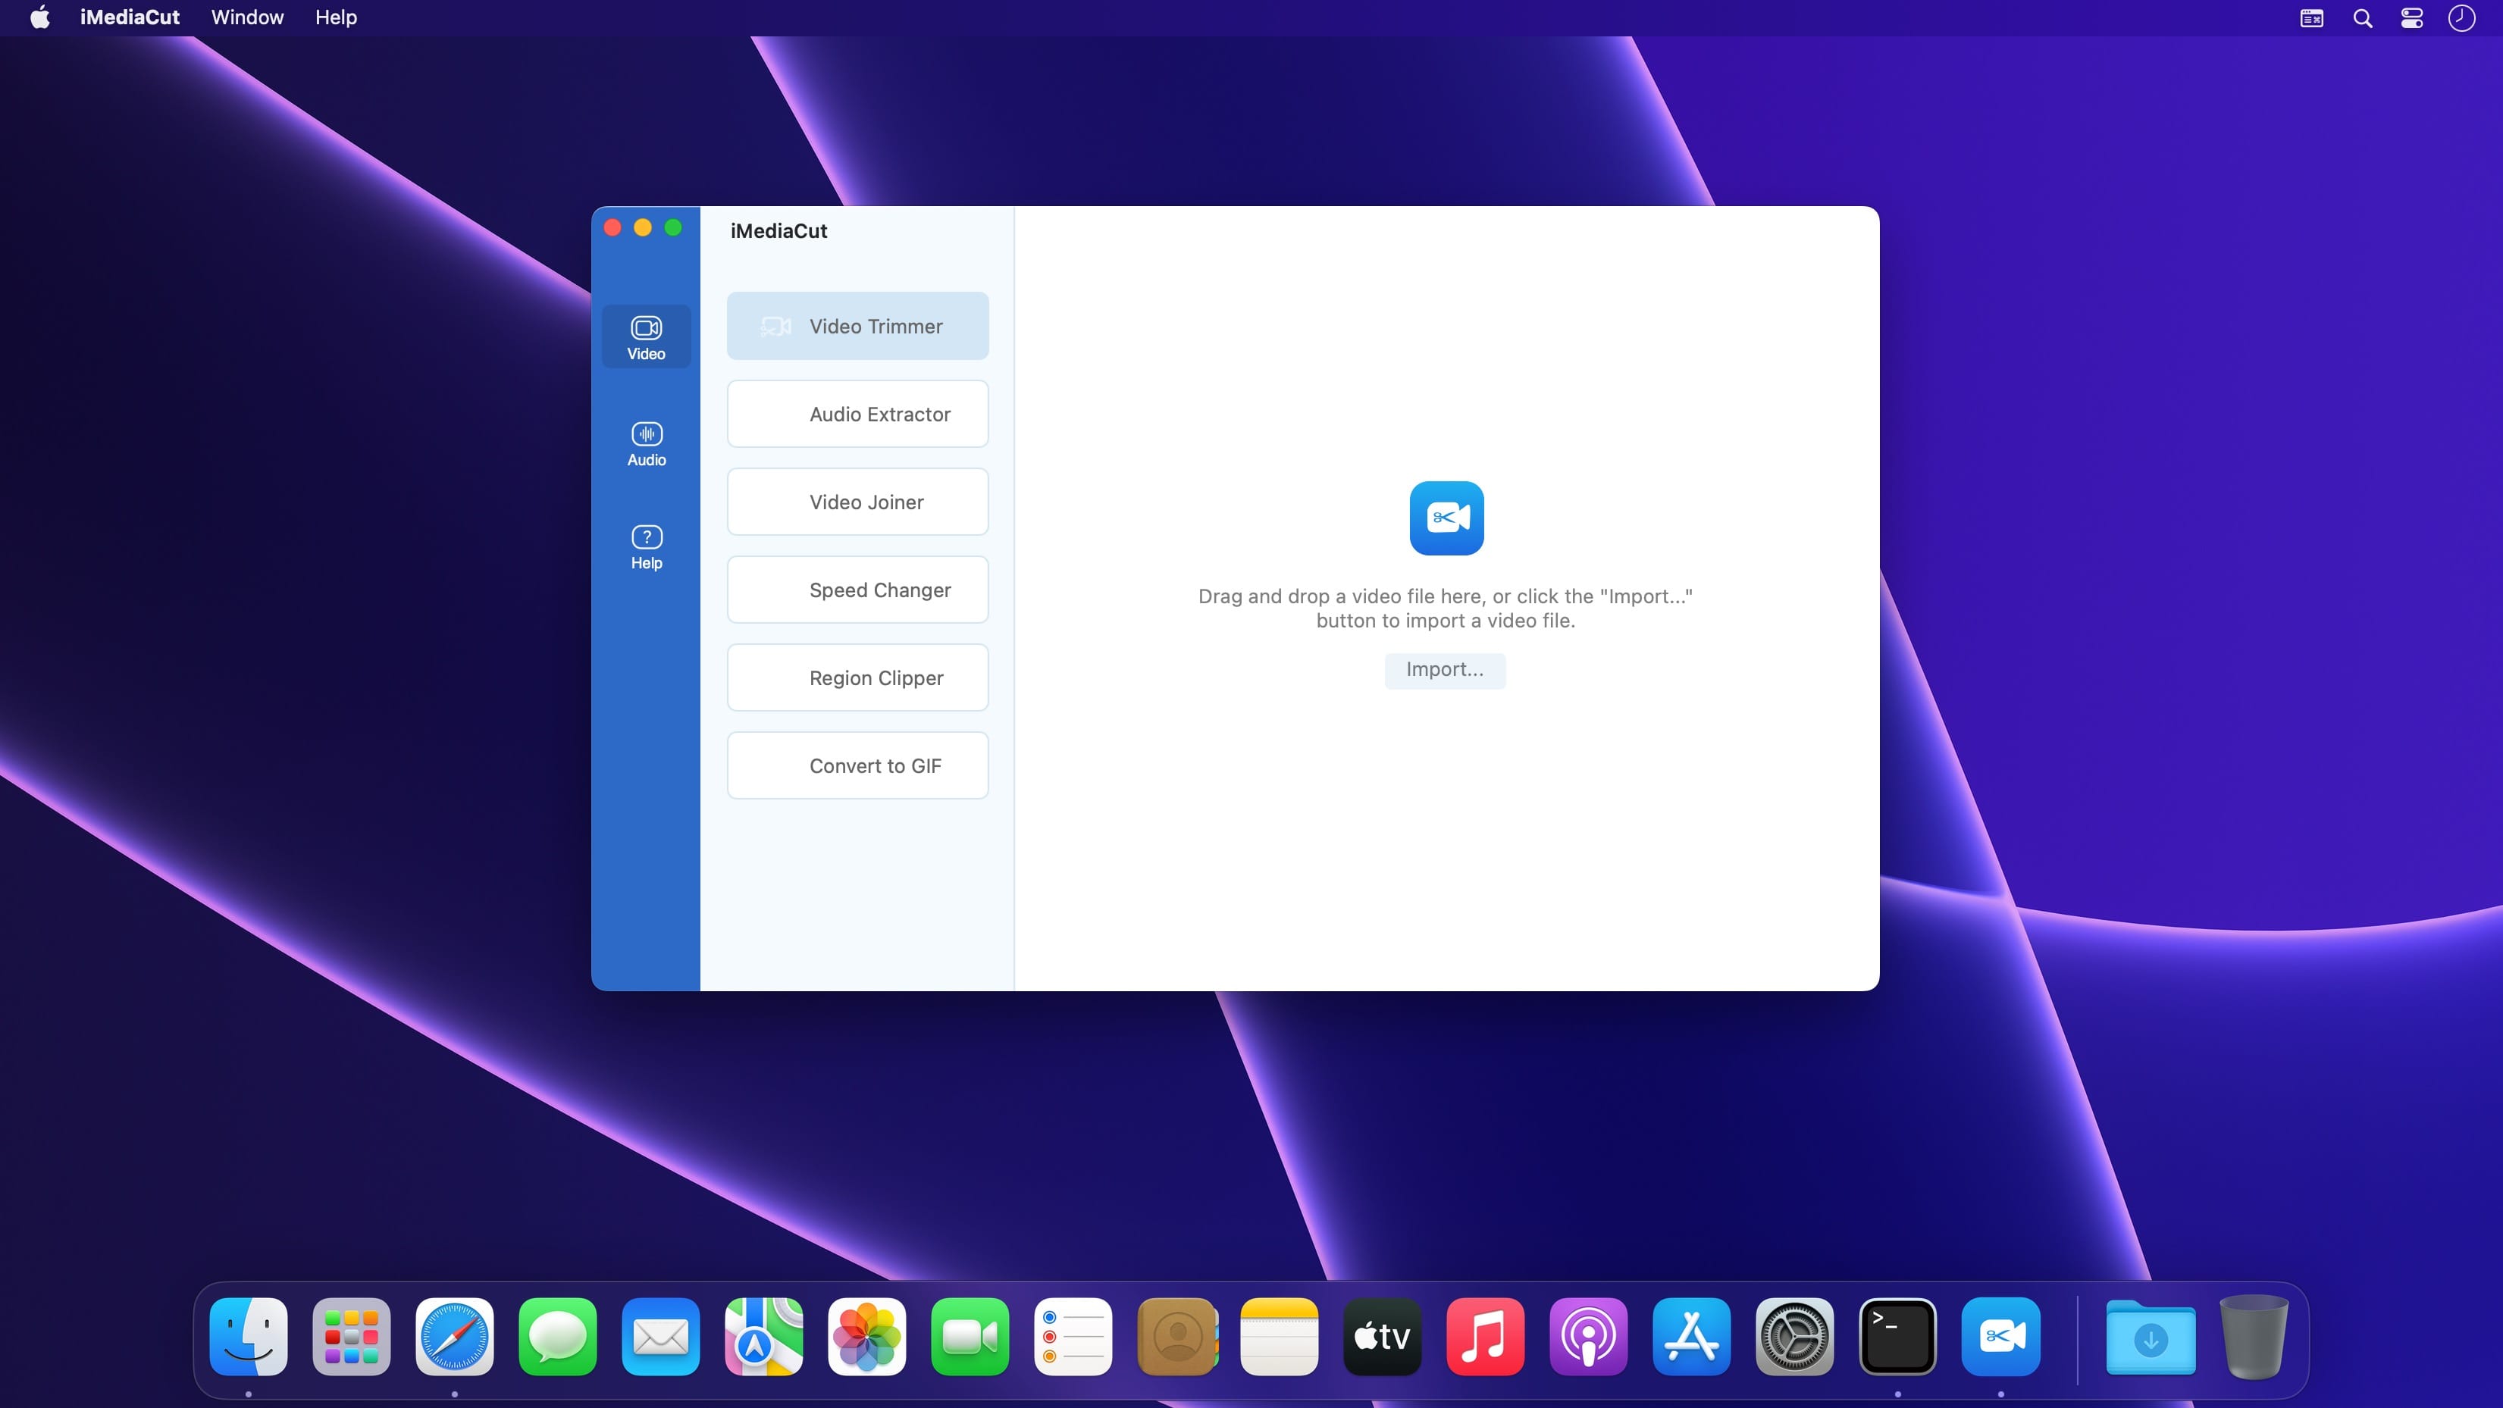This screenshot has width=2503, height=1408.
Task: Open the Window menu
Action: coord(247,17)
